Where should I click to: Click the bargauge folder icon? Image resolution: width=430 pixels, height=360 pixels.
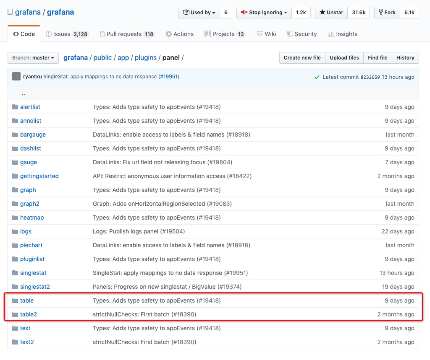tap(15, 135)
